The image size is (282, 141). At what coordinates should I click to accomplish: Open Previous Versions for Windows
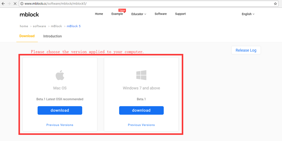click(142, 125)
